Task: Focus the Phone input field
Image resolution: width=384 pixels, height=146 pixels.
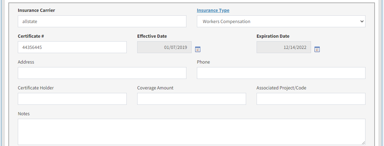Action: click(x=281, y=73)
